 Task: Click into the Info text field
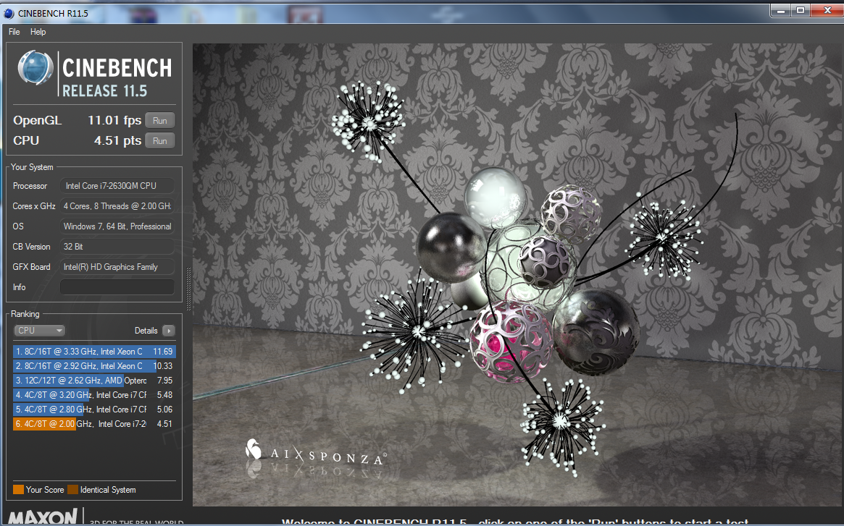click(x=117, y=287)
